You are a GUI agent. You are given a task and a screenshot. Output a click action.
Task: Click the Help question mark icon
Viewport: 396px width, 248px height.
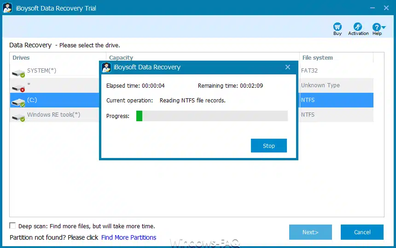(376, 27)
